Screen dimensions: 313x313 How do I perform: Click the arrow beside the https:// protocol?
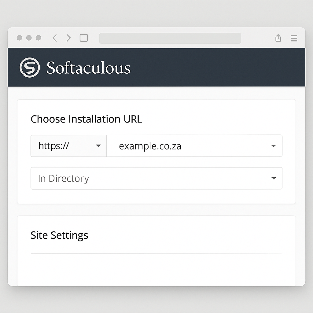pos(98,146)
